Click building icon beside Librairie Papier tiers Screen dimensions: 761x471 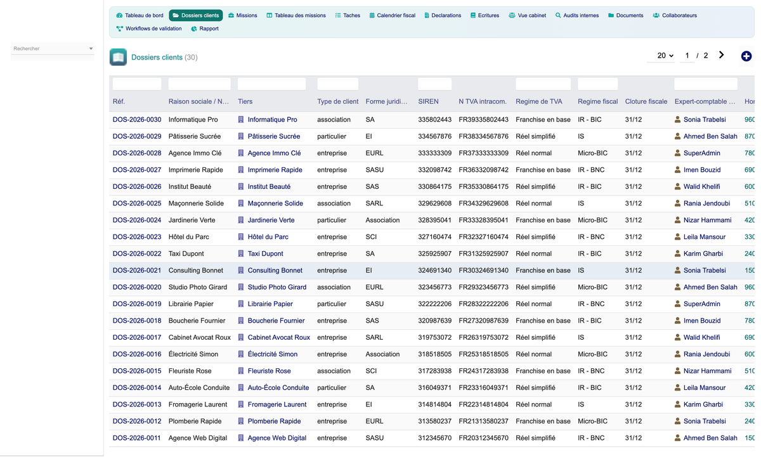pyautogui.click(x=241, y=304)
